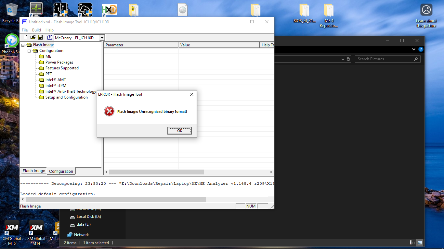Select the Intel iTPM tree item
The image size is (444, 249).
tap(56, 86)
